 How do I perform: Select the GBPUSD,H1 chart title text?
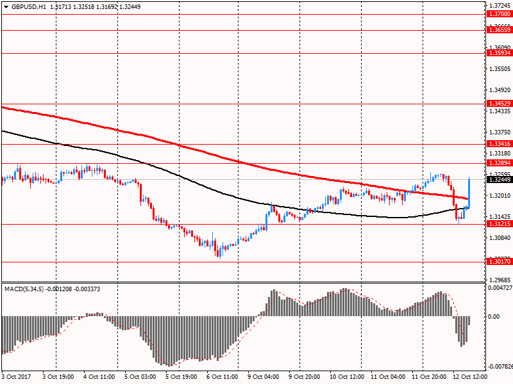click(x=29, y=7)
